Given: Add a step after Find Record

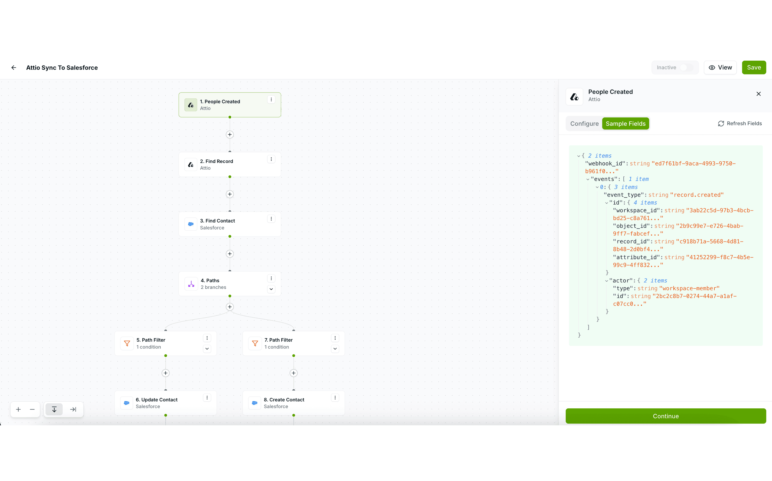Looking at the screenshot, I should [230, 194].
